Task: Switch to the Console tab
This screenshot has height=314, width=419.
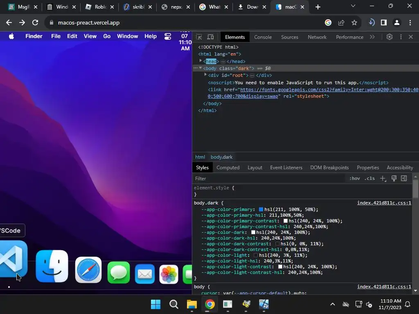Action: tap(263, 37)
